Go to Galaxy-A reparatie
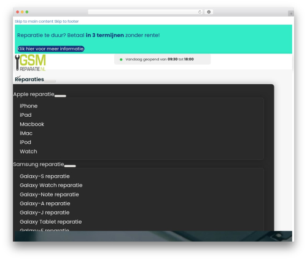This screenshot has height=260, width=307. click(x=45, y=203)
